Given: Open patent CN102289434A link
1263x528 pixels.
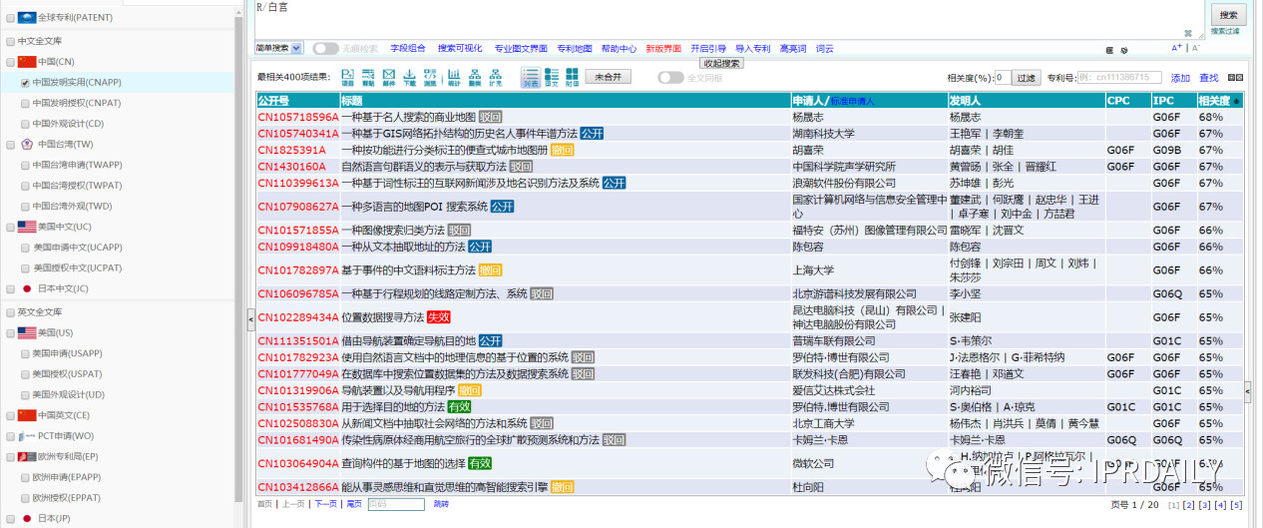Looking at the screenshot, I should 298,317.
